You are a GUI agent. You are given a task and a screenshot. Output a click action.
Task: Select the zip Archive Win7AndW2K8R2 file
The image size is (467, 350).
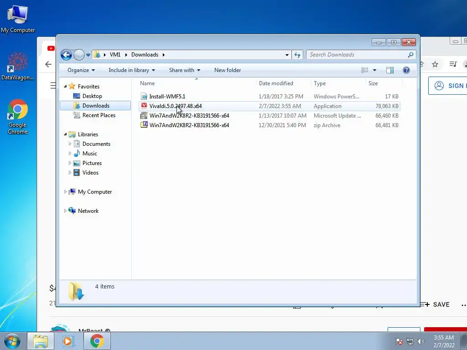point(269,125)
